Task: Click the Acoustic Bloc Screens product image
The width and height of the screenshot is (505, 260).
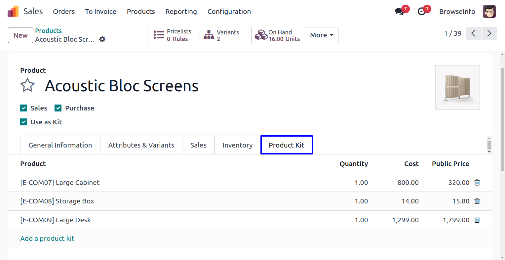Action: point(457,87)
